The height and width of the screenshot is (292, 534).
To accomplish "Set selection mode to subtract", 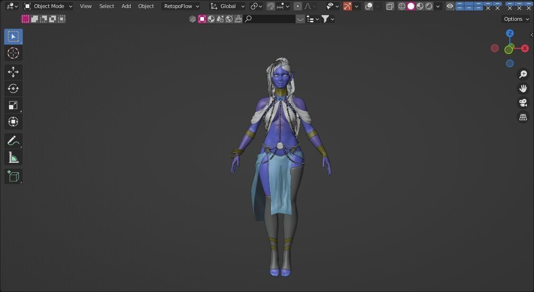I will [x=44, y=19].
